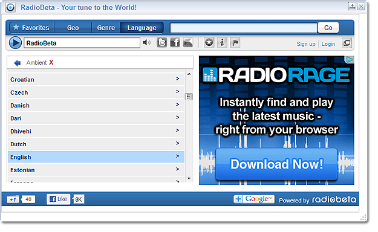The height and width of the screenshot is (232, 378).
Task: Expand the Dari language arrow
Action: coord(177,117)
